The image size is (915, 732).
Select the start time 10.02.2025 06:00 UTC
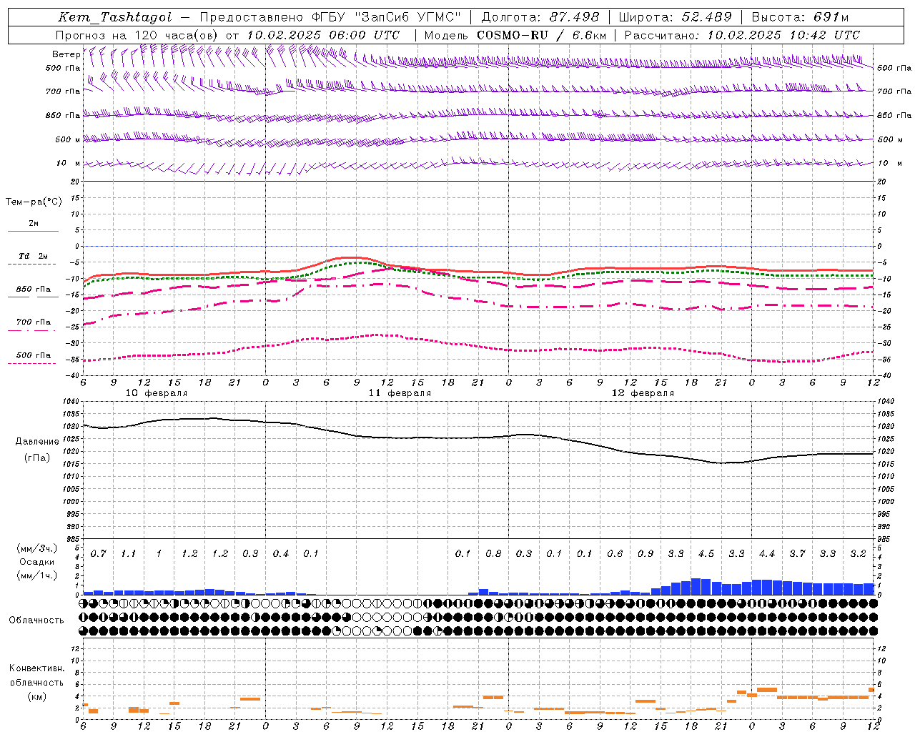tap(323, 35)
